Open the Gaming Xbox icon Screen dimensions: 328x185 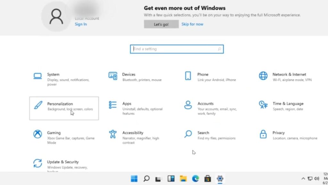38,134
